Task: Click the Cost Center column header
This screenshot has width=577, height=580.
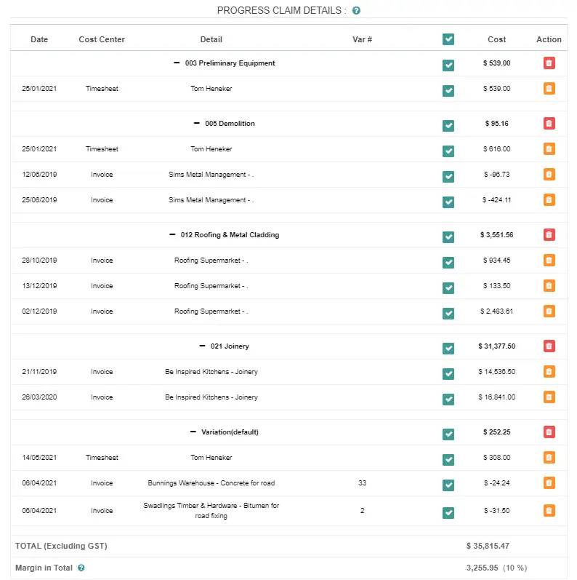Action: coord(102,39)
